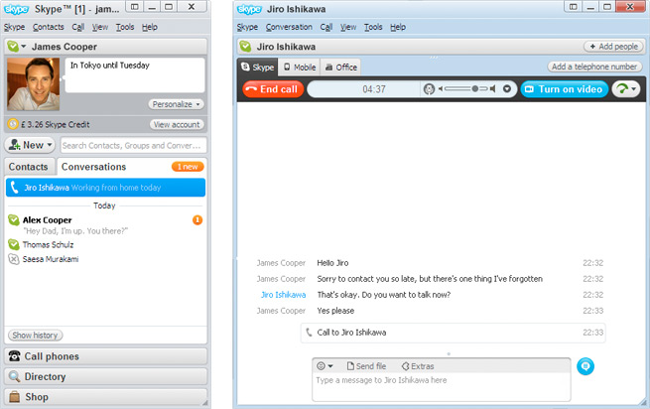
Task: Click James Cooper's online status icon
Action: [13, 46]
